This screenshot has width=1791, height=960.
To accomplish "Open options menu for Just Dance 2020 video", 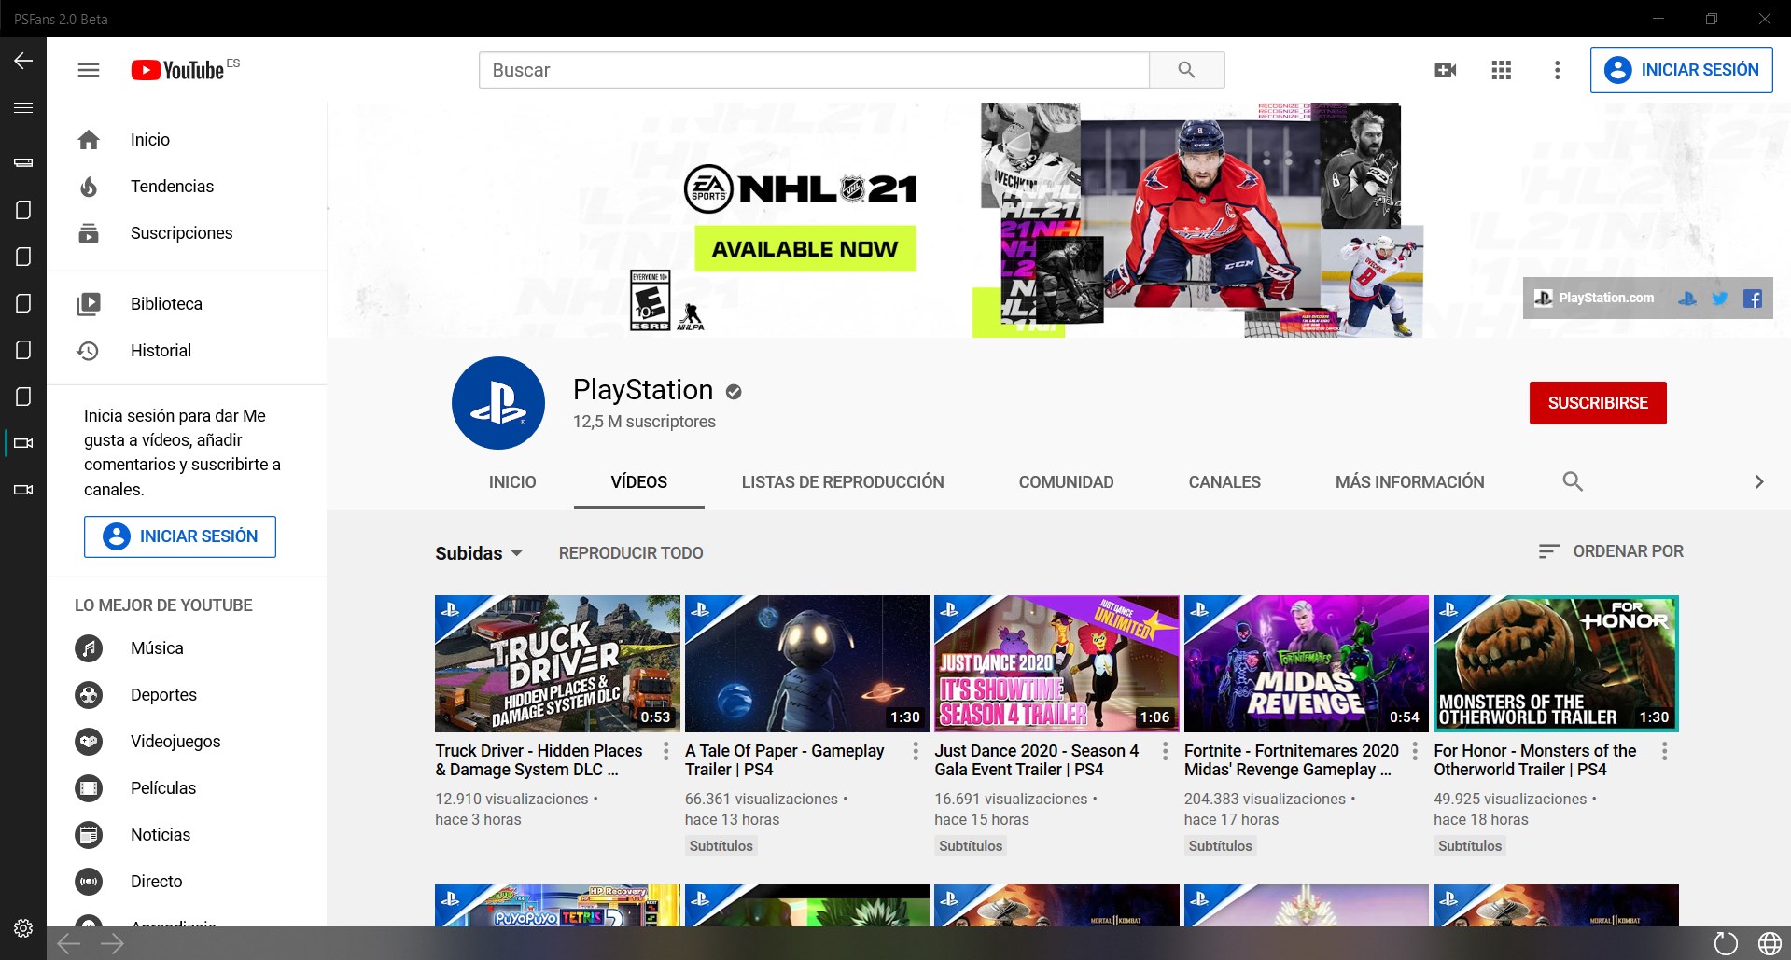I will pyautogui.click(x=1165, y=751).
